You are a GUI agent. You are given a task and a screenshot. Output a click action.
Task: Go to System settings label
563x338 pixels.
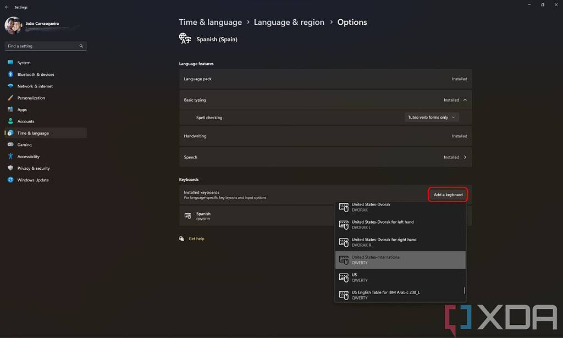click(x=24, y=63)
